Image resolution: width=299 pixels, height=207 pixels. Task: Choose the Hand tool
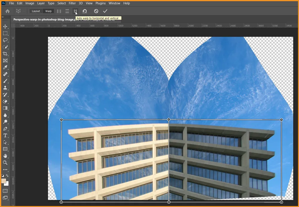tap(5, 156)
